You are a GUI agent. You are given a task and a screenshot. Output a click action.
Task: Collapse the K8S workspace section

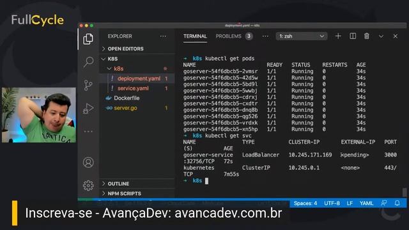137,59
